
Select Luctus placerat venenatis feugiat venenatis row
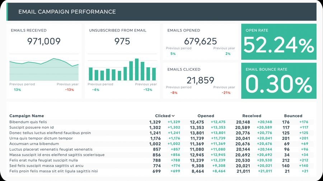point(161,149)
